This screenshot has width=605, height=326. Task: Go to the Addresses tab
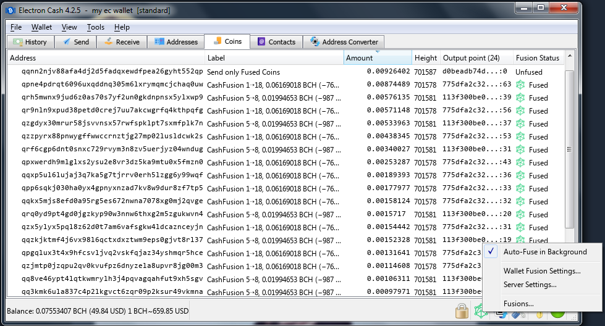(x=176, y=42)
